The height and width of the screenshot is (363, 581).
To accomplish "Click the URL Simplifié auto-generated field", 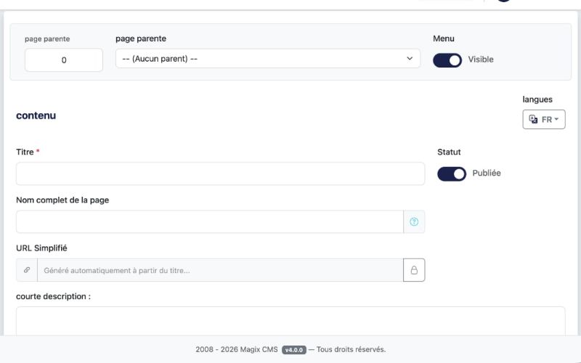I will click(220, 270).
